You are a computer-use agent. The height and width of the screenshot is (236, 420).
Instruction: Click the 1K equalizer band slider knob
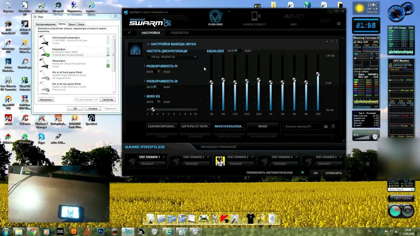(270, 82)
